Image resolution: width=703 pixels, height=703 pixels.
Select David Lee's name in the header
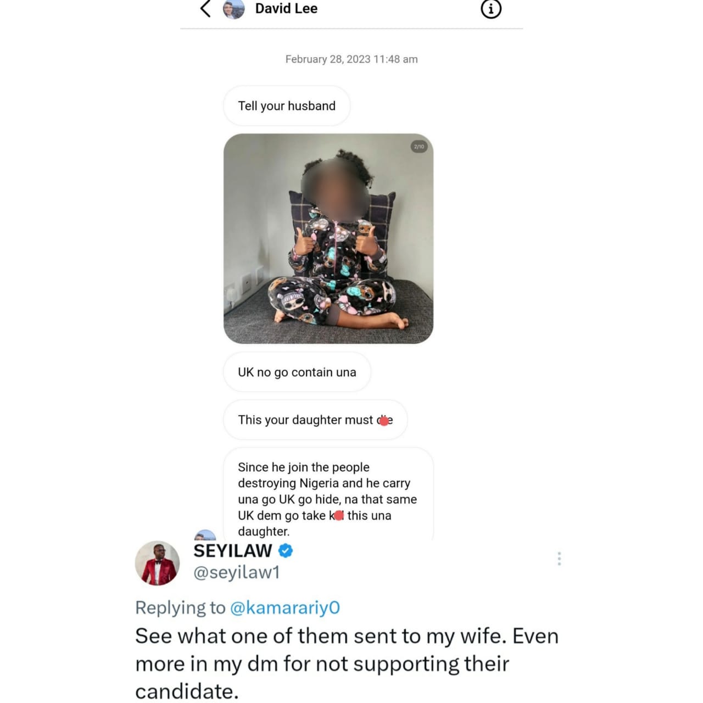point(286,9)
